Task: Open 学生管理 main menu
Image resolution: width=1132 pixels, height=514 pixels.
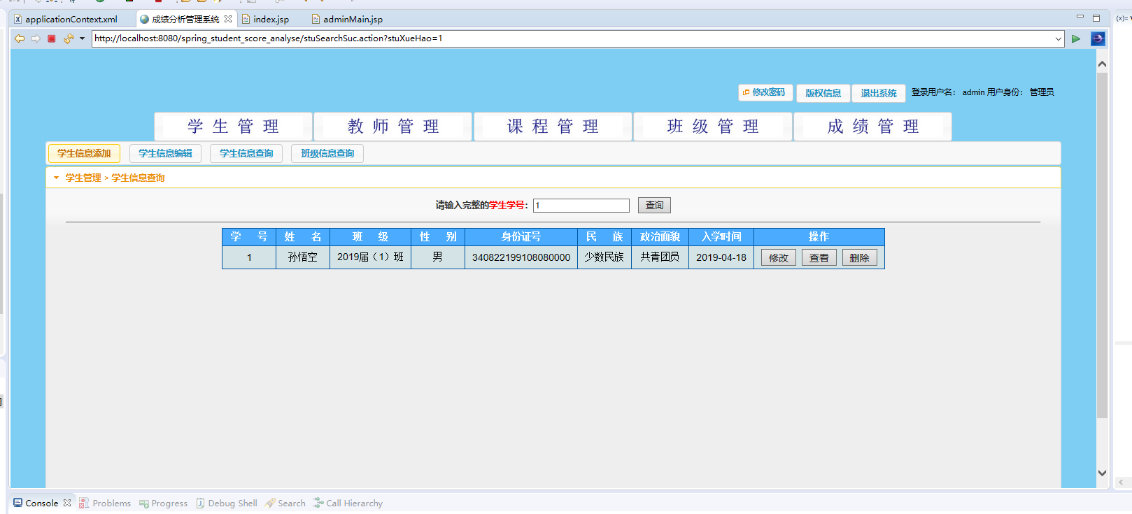Action: click(233, 127)
